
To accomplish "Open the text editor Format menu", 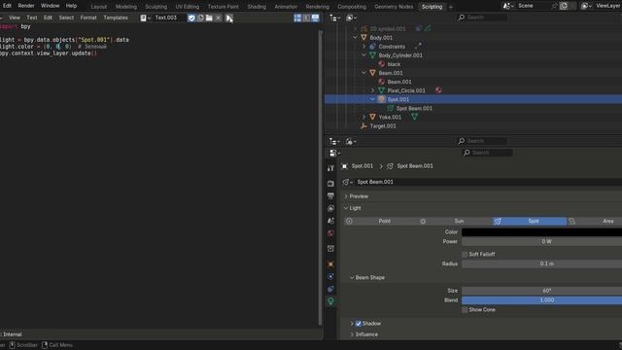I will tap(88, 17).
